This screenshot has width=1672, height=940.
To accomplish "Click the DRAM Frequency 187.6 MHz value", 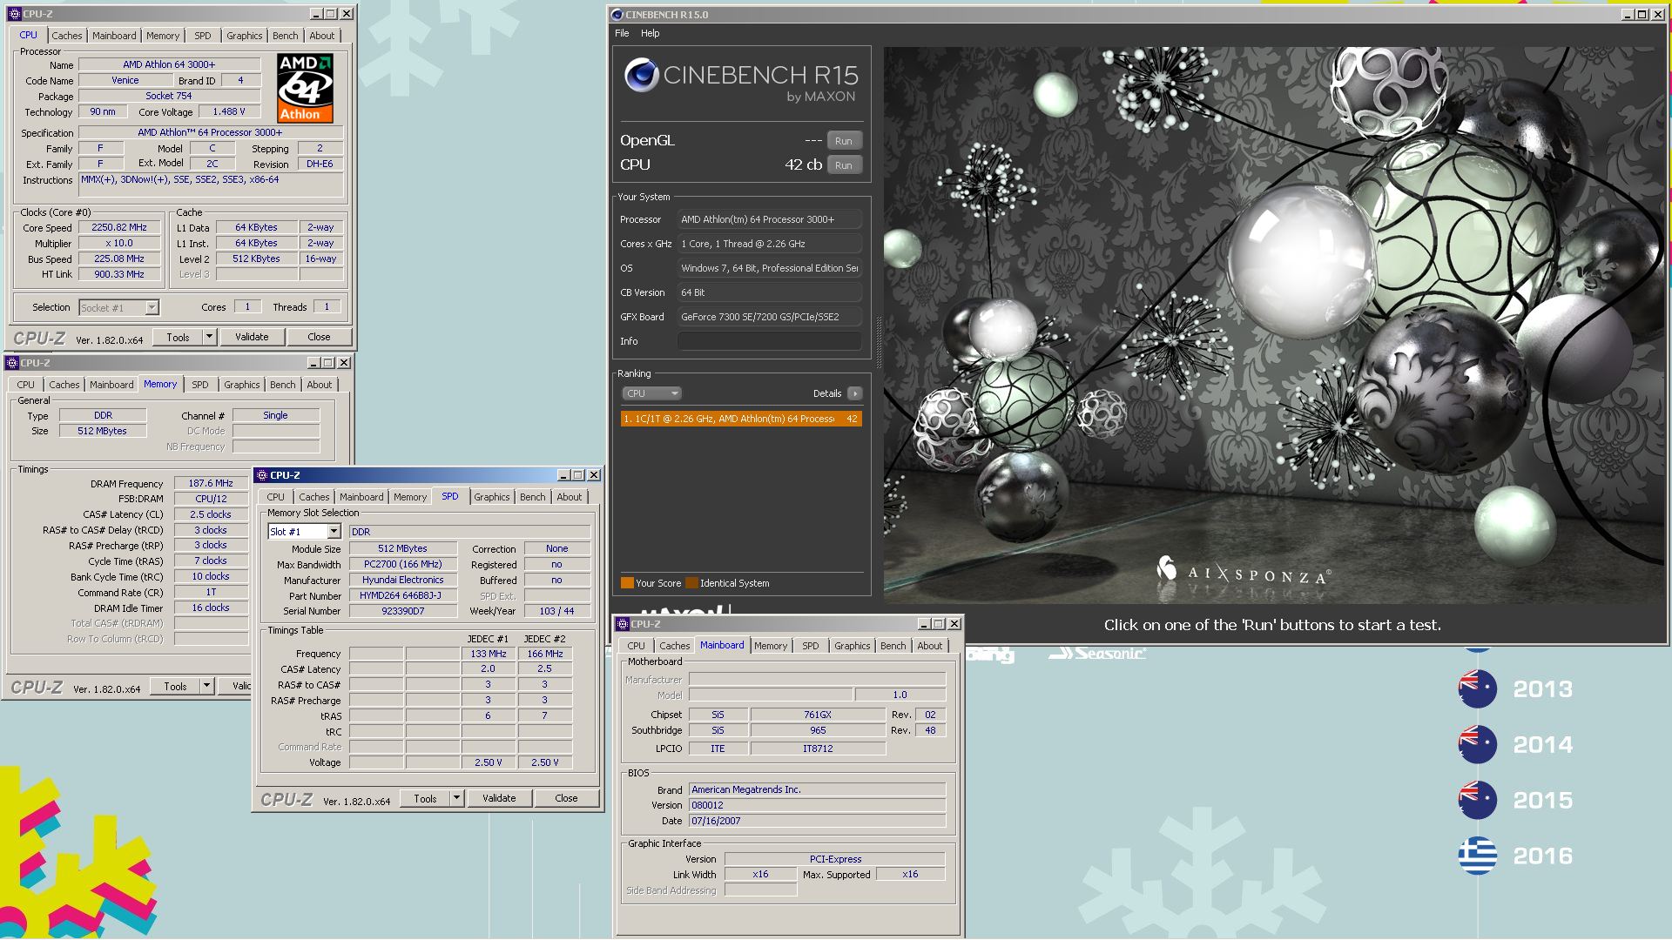I will click(211, 483).
